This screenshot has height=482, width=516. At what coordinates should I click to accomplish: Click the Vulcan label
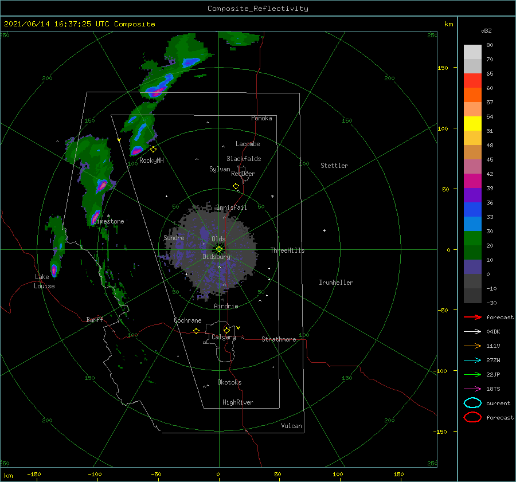pyautogui.click(x=292, y=426)
